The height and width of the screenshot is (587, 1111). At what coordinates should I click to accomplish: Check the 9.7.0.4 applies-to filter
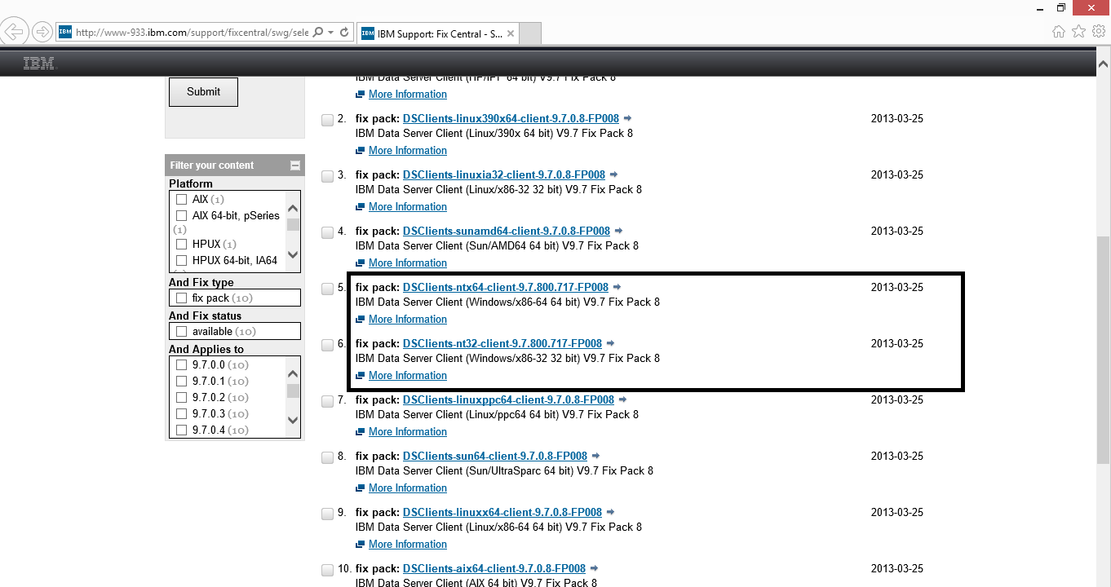click(182, 430)
